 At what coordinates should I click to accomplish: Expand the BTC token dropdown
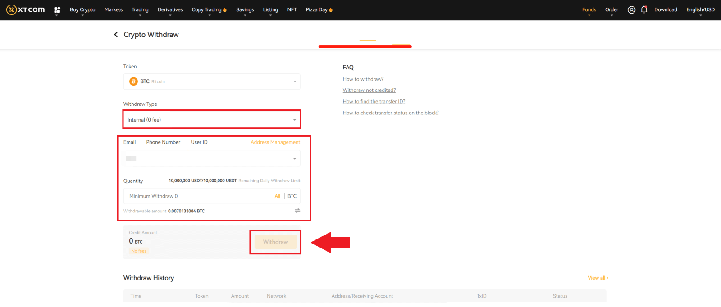point(212,81)
